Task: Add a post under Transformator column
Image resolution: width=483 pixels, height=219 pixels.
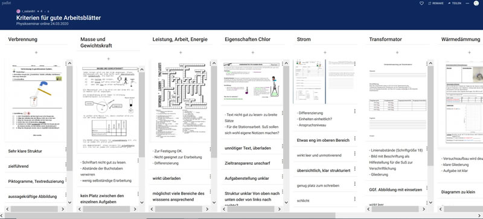Action: point(397,52)
